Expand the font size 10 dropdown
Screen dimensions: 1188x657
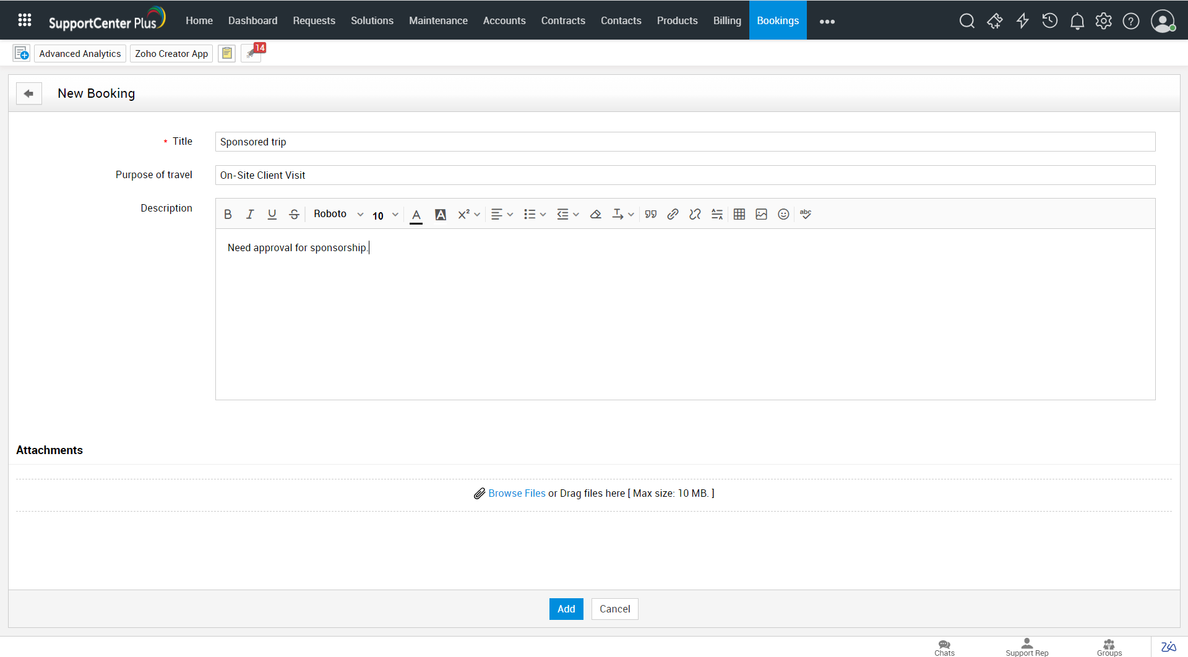tap(385, 215)
